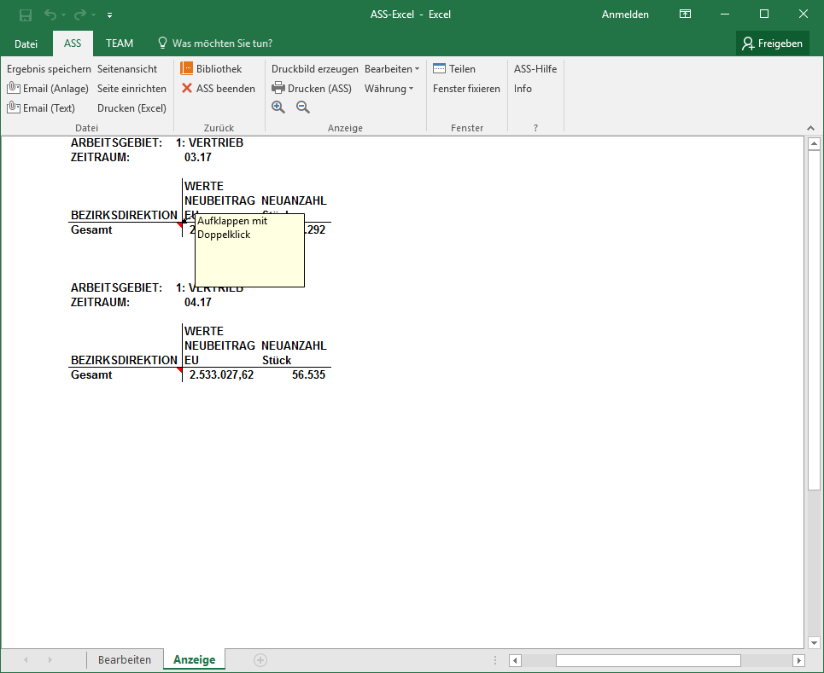Image resolution: width=824 pixels, height=673 pixels.
Task: Open the Bibliothek library icon
Action: tap(186, 68)
